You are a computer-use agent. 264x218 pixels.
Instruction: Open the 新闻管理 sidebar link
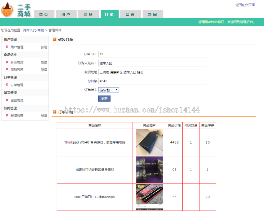(17, 116)
